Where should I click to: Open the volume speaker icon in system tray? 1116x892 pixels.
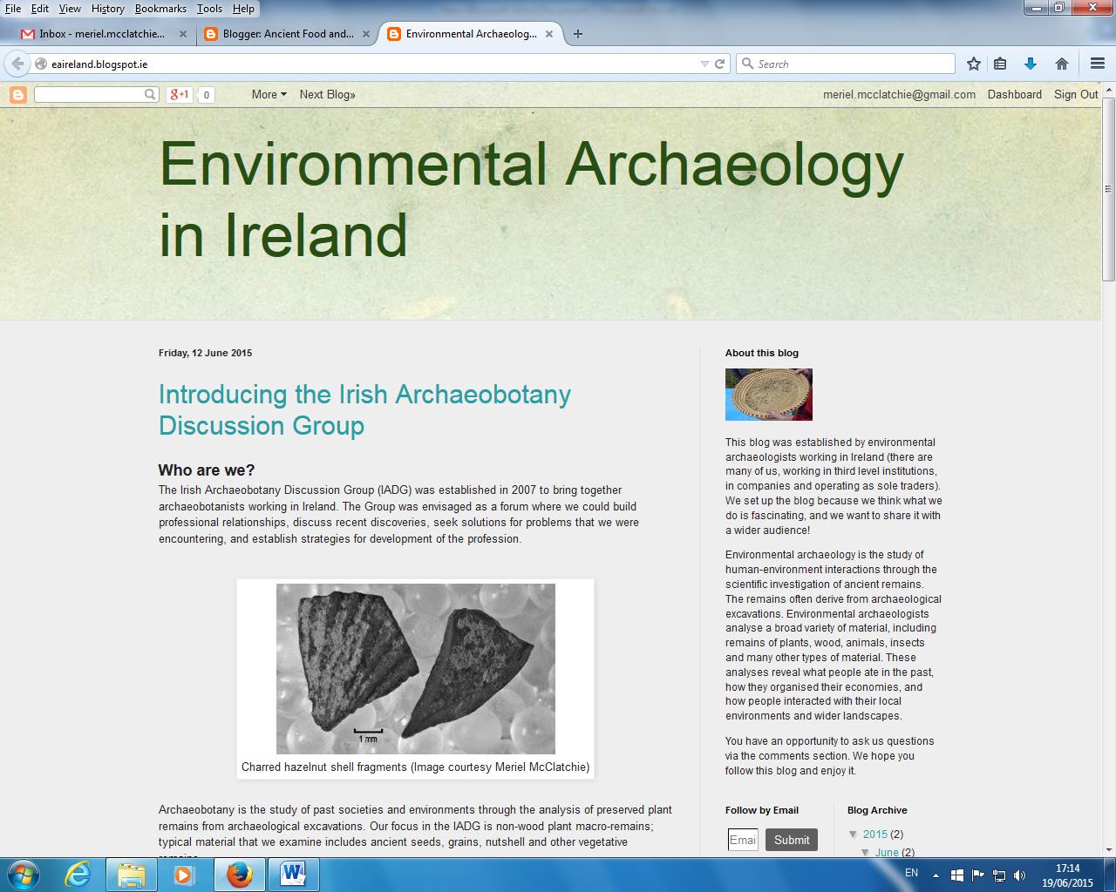click(1019, 875)
